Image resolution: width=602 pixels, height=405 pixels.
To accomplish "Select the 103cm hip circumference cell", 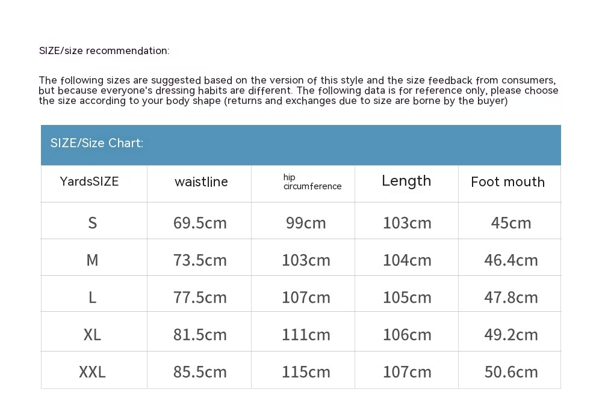I will (306, 260).
